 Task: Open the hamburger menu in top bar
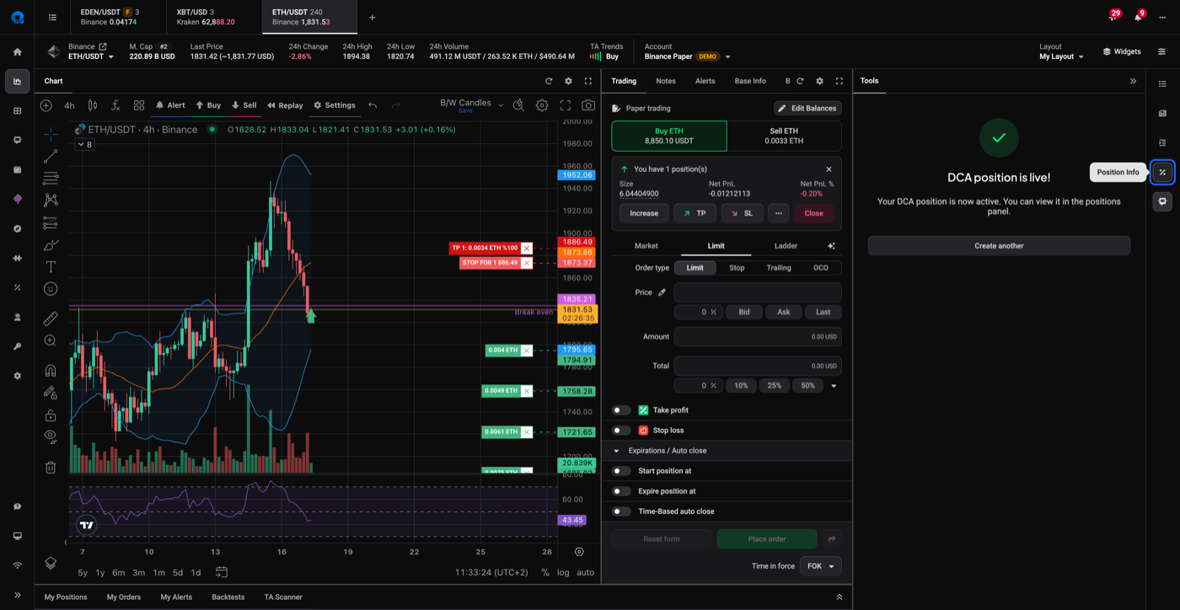[52, 17]
